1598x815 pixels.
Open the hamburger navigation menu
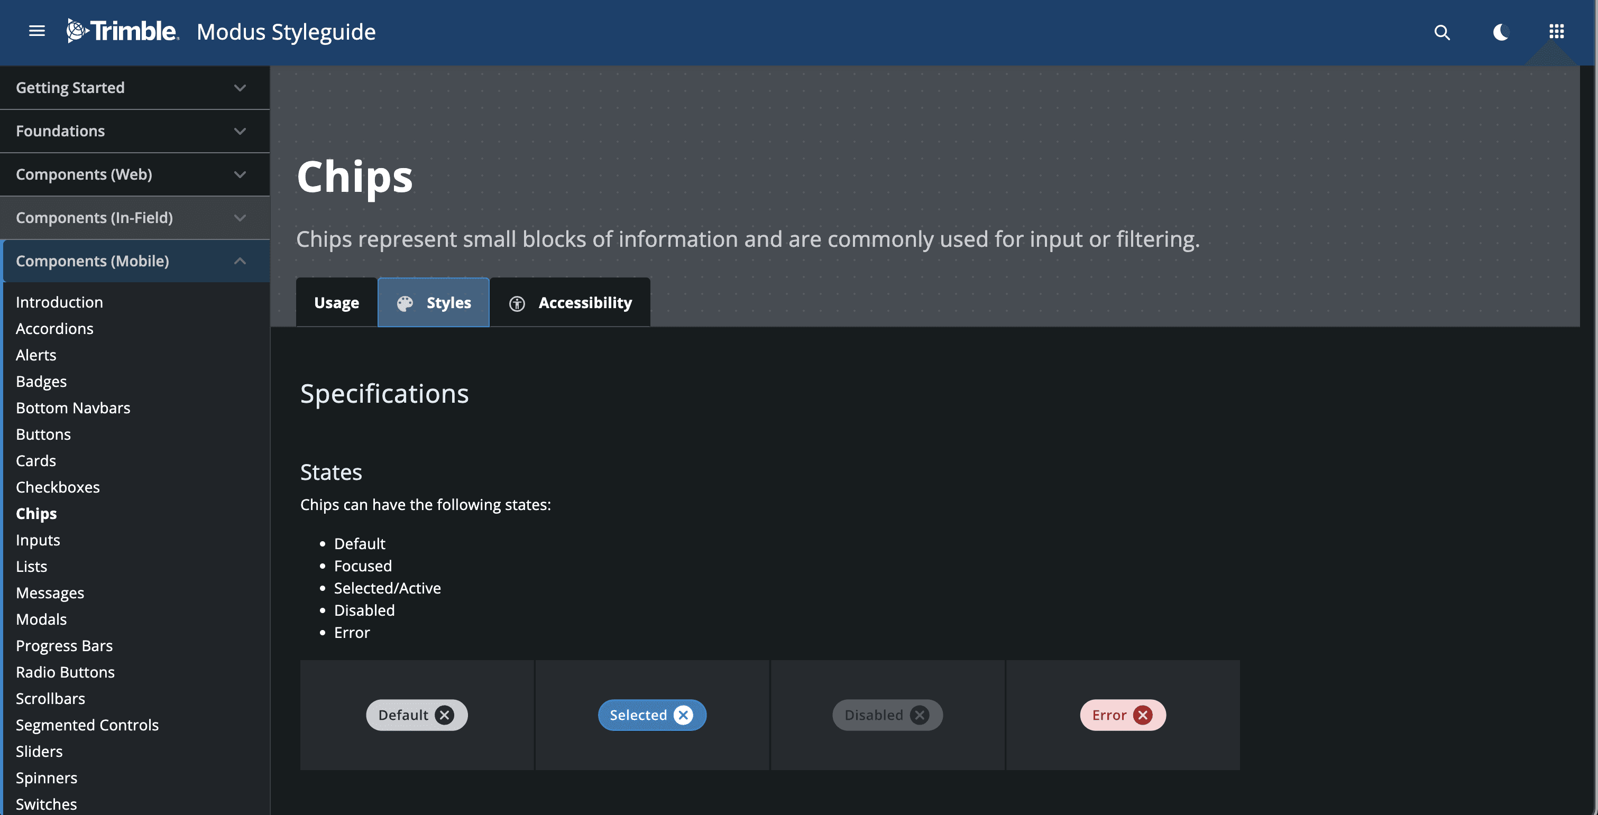(x=36, y=31)
